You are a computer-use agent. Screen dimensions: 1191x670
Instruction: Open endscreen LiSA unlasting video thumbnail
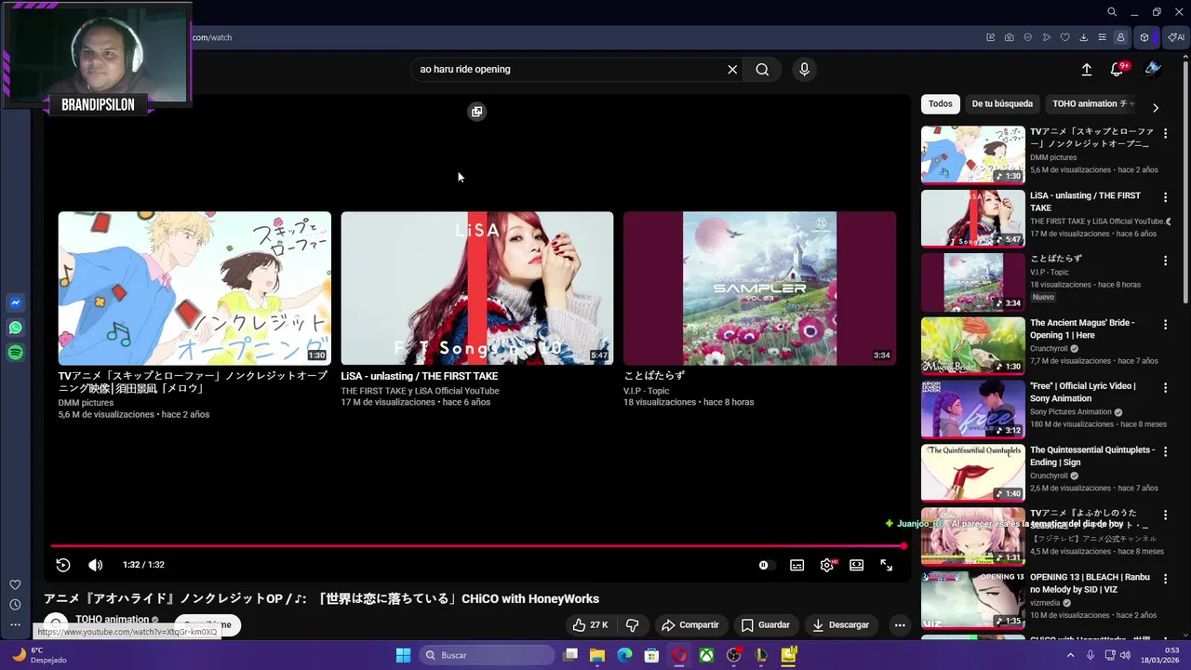coord(477,288)
